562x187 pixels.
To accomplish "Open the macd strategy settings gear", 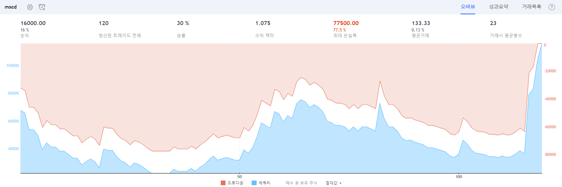I will (x=30, y=7).
